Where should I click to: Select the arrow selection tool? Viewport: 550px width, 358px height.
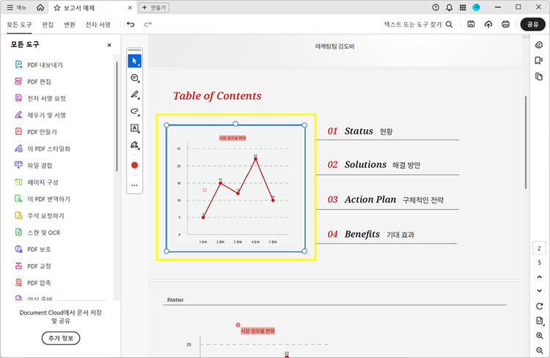[x=134, y=61]
